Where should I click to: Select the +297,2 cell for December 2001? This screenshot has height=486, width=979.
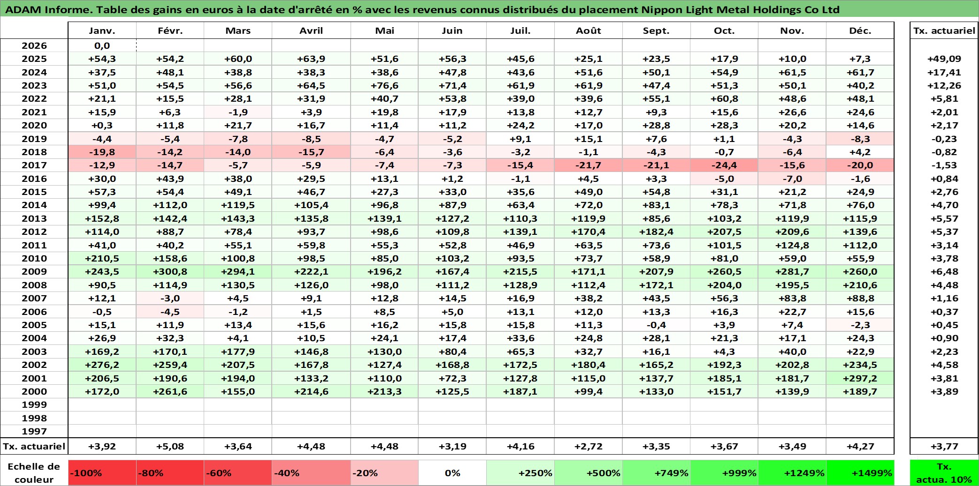coord(860,378)
